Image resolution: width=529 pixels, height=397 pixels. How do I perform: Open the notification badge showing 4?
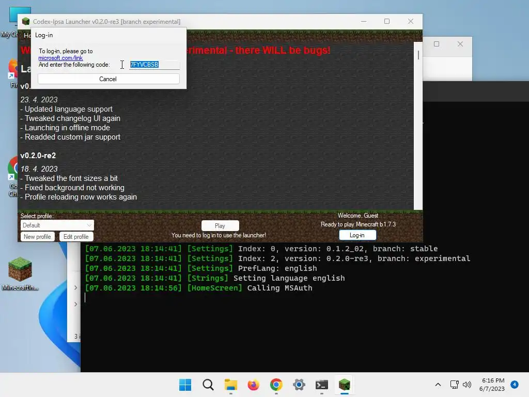click(515, 385)
